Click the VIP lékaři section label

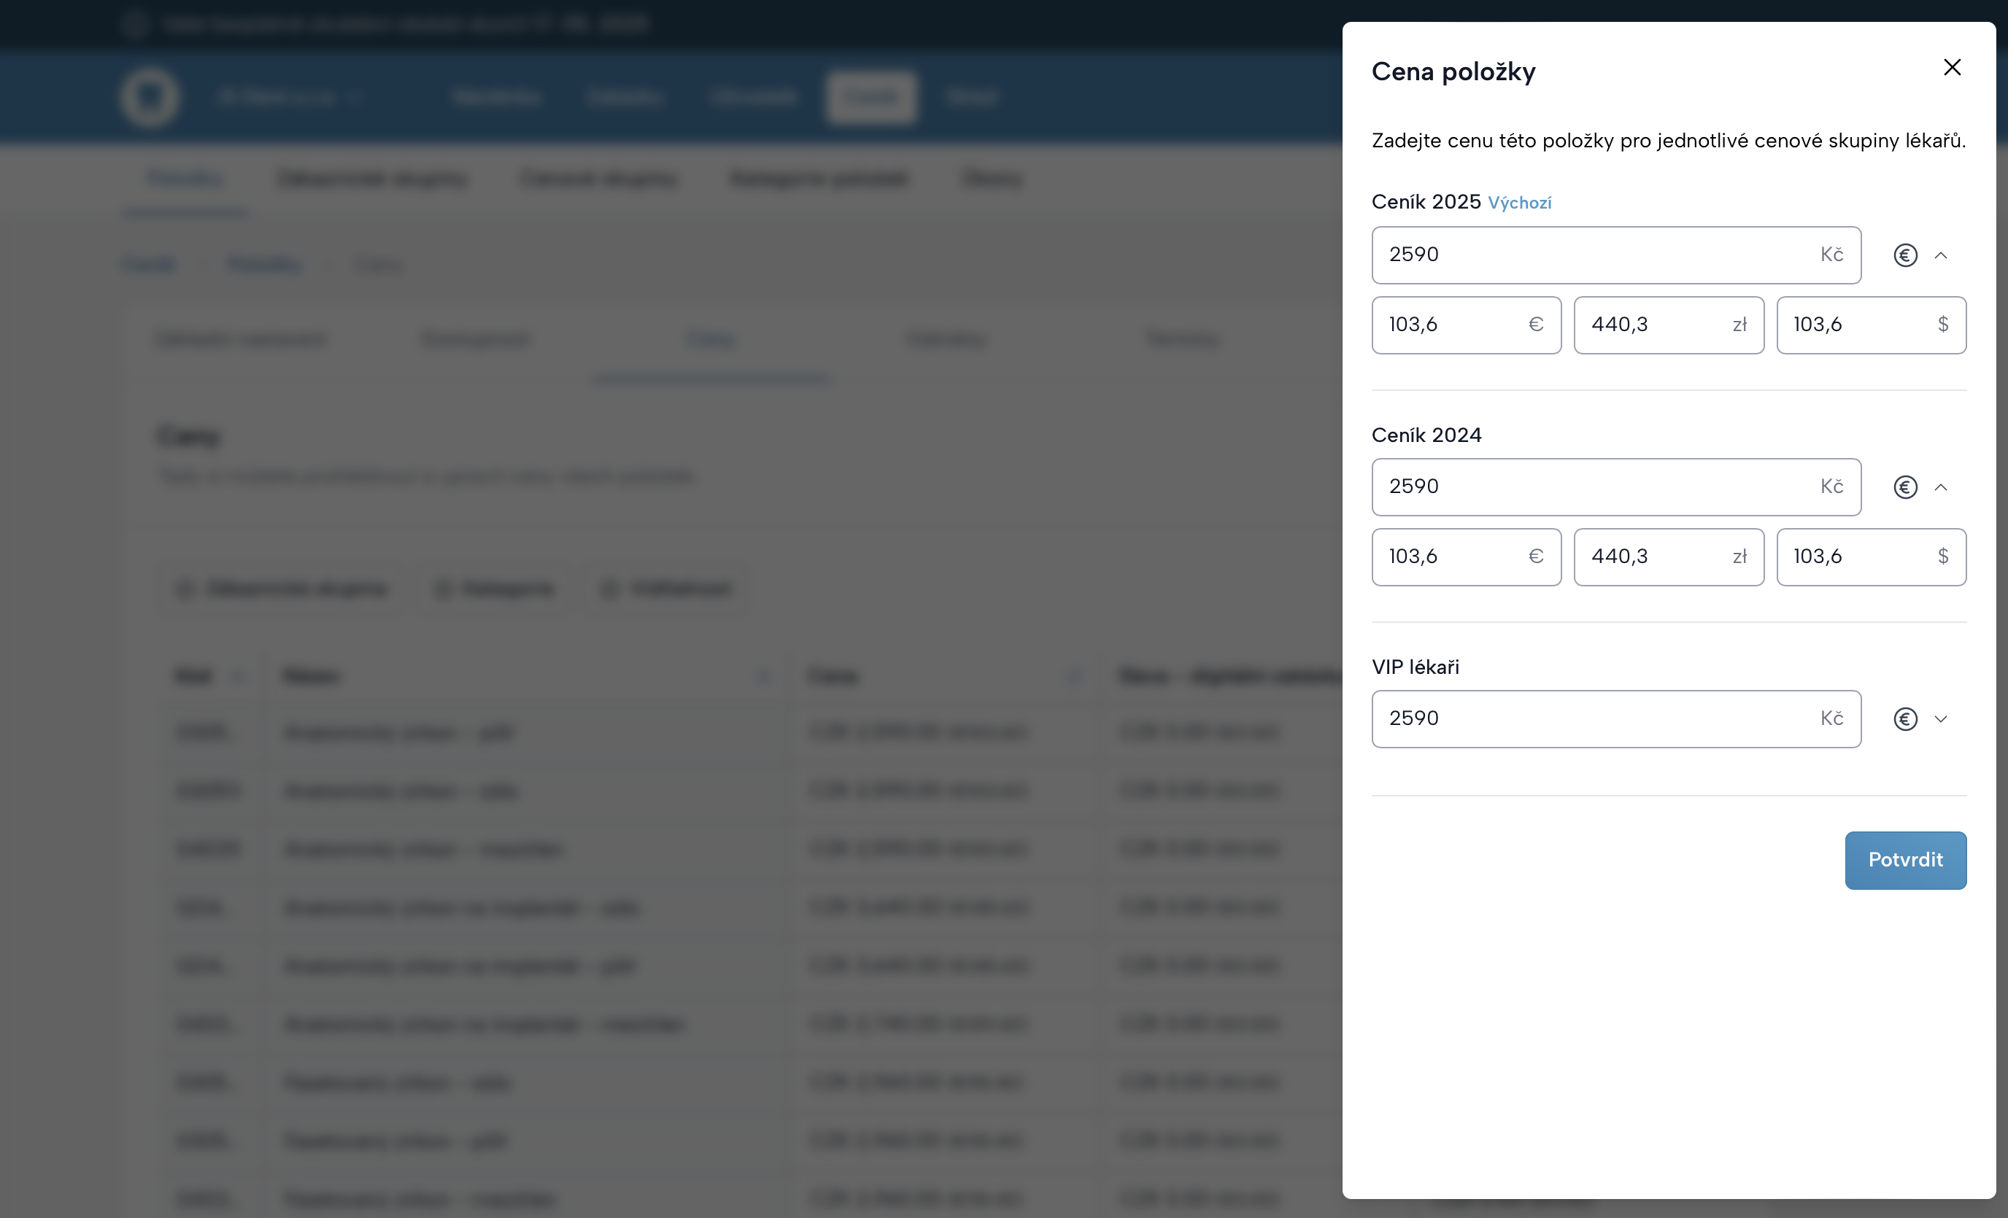coord(1416,667)
